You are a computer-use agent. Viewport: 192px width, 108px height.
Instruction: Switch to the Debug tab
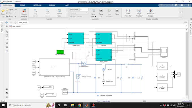pos(22,5)
